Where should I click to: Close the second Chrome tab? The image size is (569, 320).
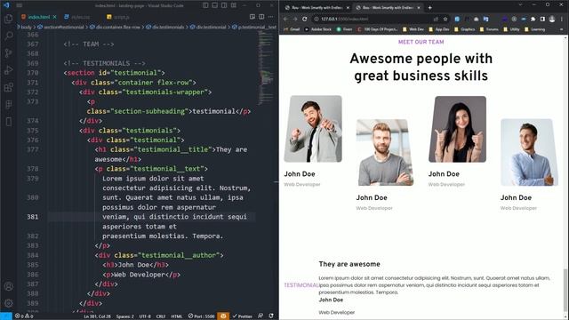coord(419,8)
